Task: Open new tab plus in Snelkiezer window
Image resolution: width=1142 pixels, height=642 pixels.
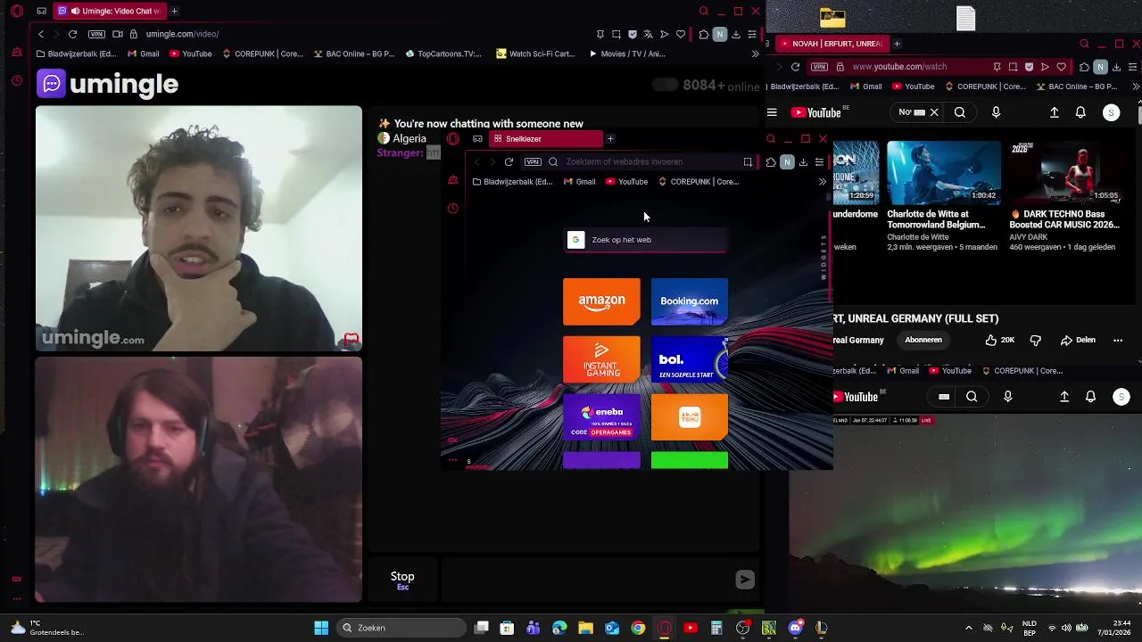Action: click(610, 139)
